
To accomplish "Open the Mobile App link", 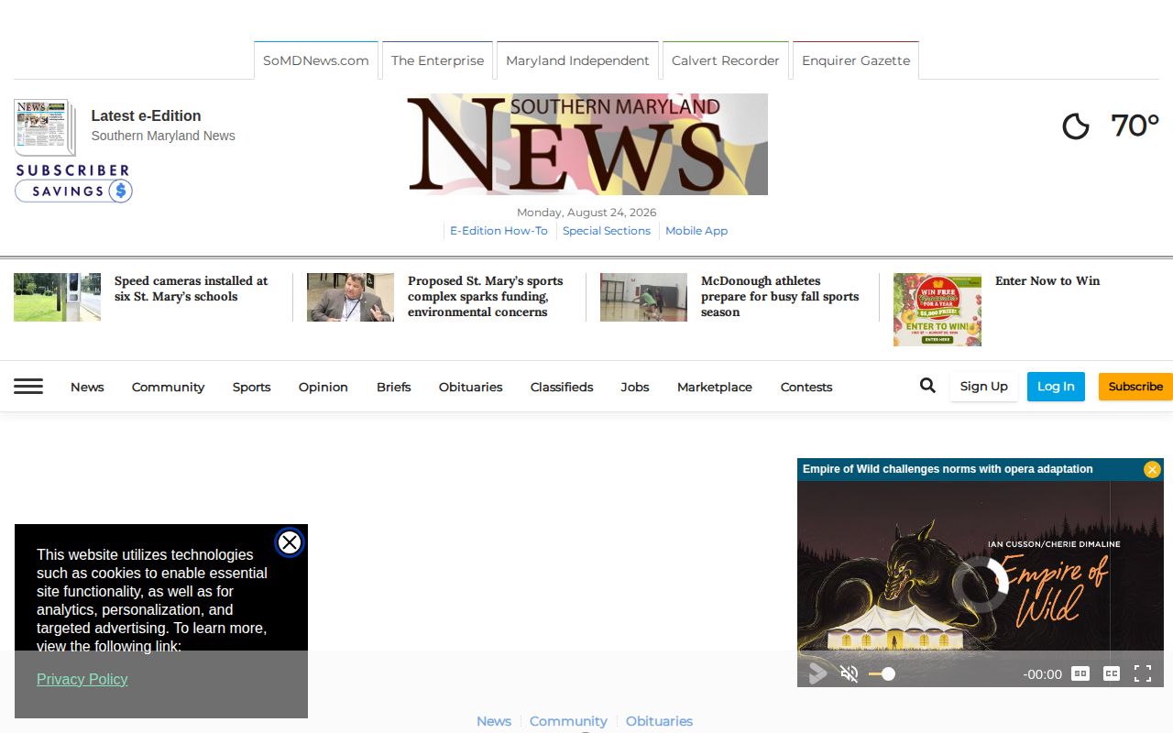I will coord(696,231).
